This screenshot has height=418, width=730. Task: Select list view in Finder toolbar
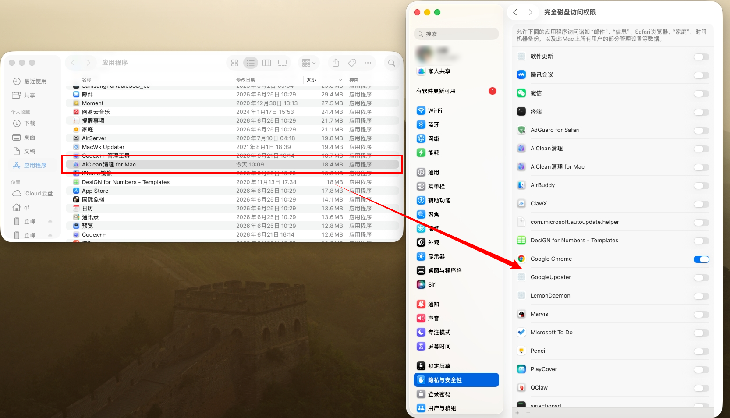(x=251, y=63)
